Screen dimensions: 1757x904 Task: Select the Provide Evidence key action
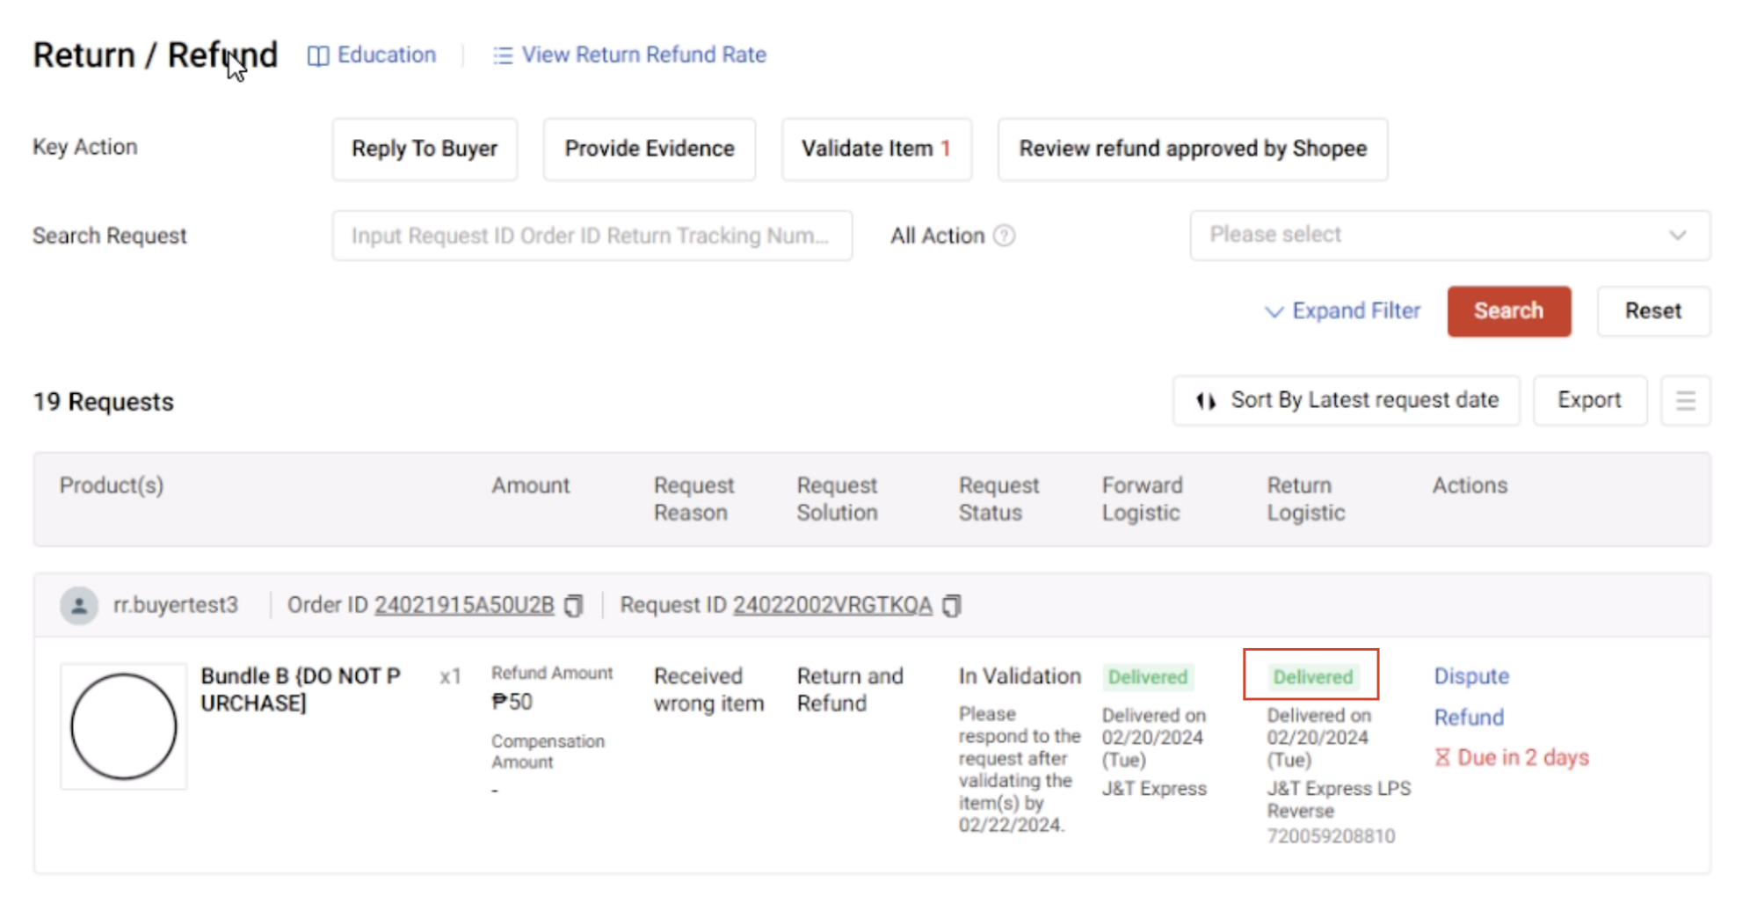650,149
